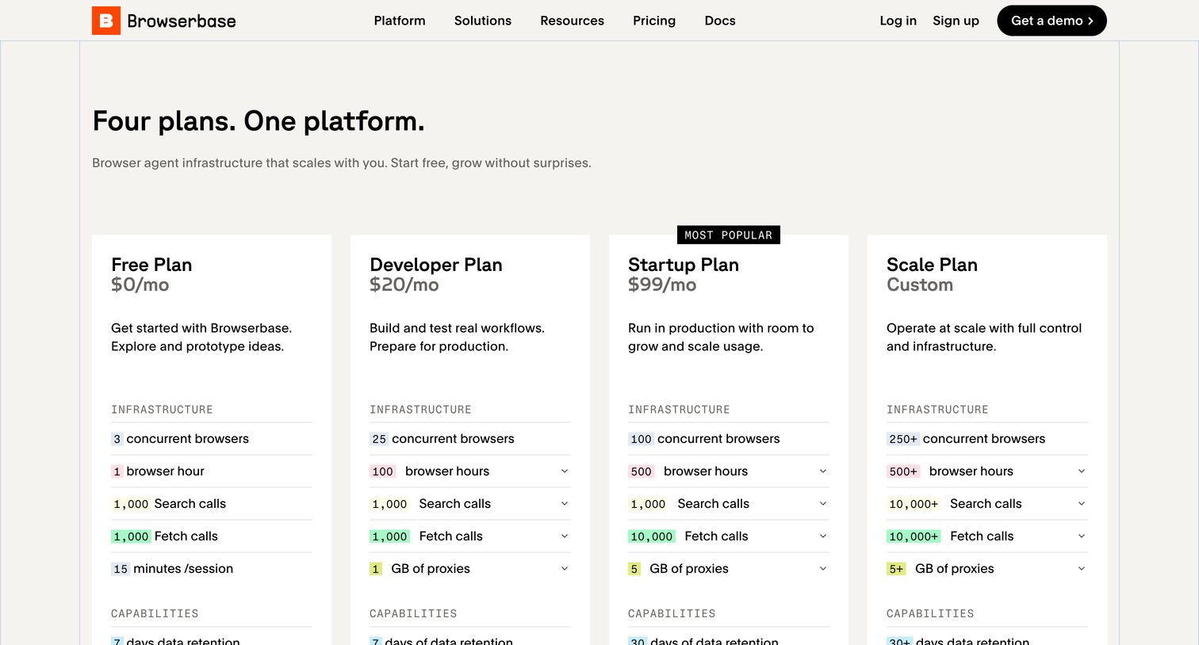
Task: Click the orange Browserbase logo icon
Action: (x=106, y=21)
